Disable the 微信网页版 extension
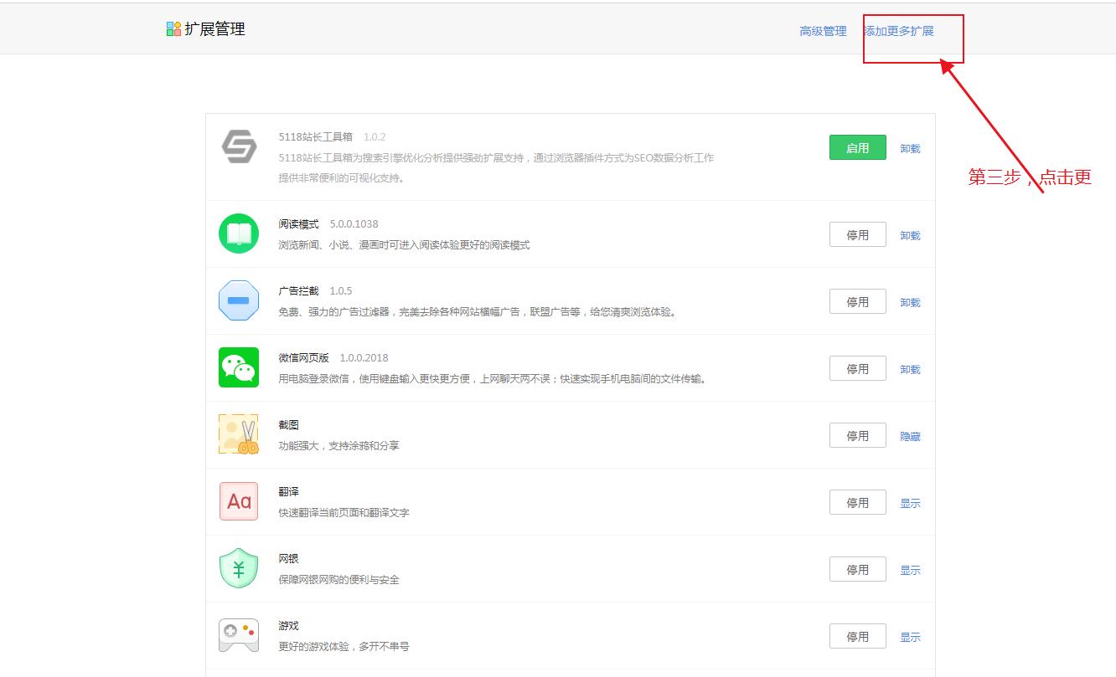Viewport: 1116px width, 677px height. point(857,368)
